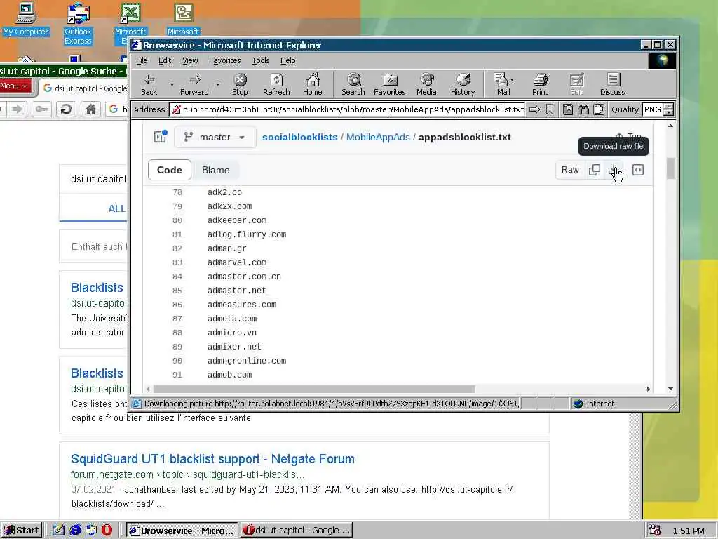The height and width of the screenshot is (539, 718).
Task: Click the bookmarks book icon in Browservice bar
Action: (x=568, y=109)
